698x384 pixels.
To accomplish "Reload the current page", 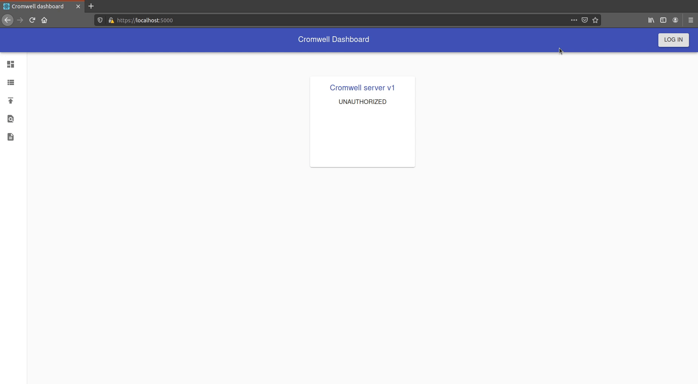I will click(x=32, y=20).
